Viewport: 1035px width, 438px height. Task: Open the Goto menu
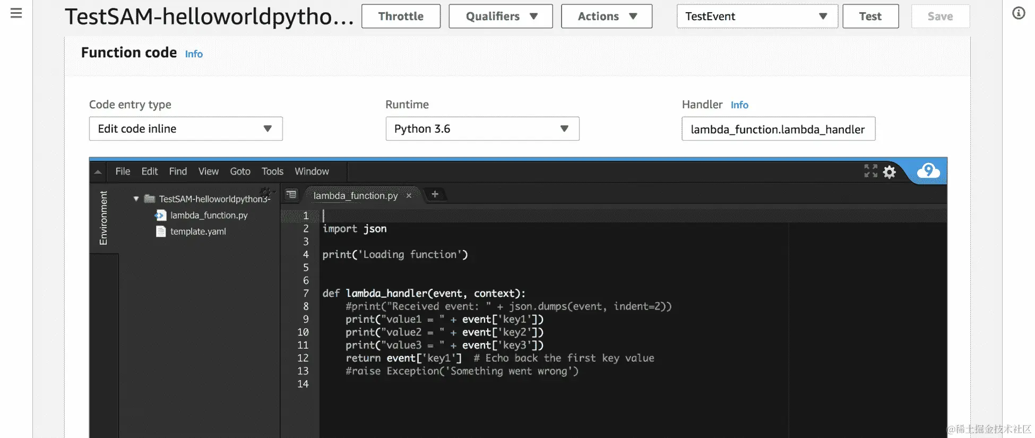pyautogui.click(x=240, y=171)
